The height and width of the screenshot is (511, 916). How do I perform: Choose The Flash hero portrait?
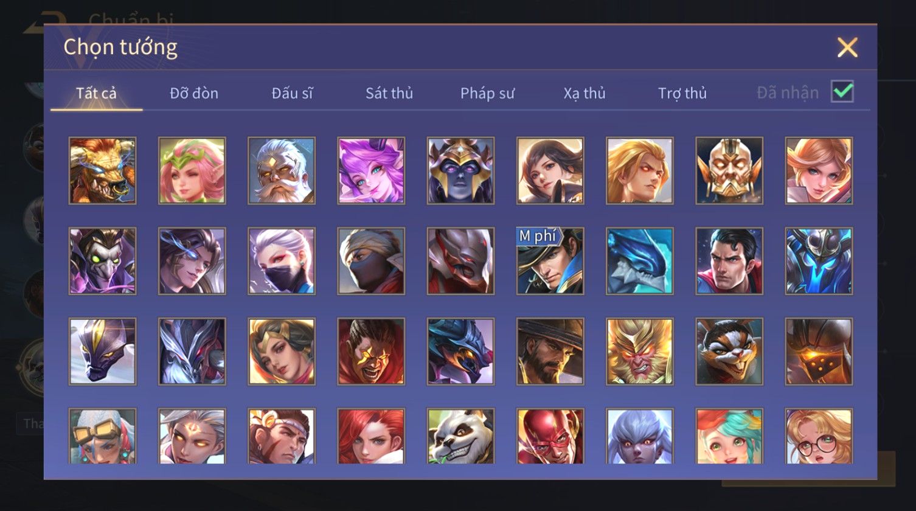pos(550,436)
